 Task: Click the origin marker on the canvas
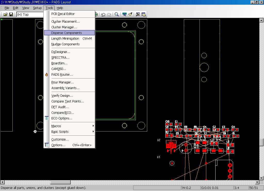click(x=35, y=131)
